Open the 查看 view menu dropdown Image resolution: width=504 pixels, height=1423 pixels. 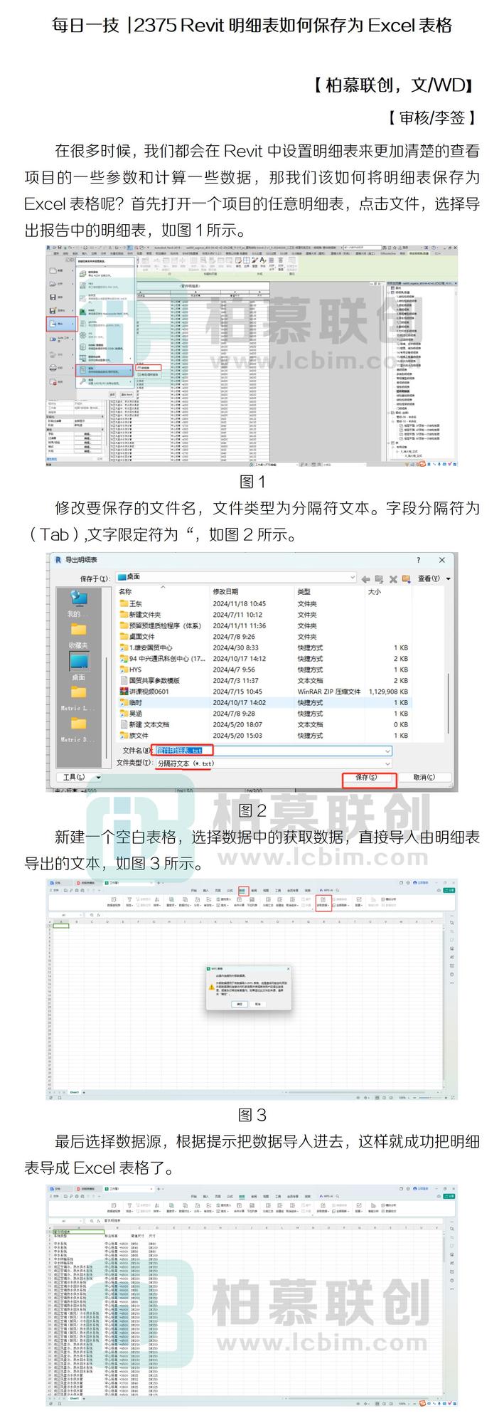434,579
